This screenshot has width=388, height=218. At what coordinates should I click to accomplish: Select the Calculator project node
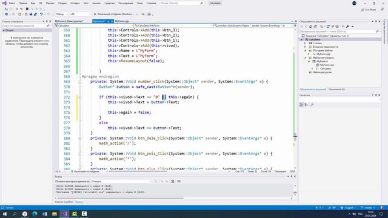(x=315, y=39)
